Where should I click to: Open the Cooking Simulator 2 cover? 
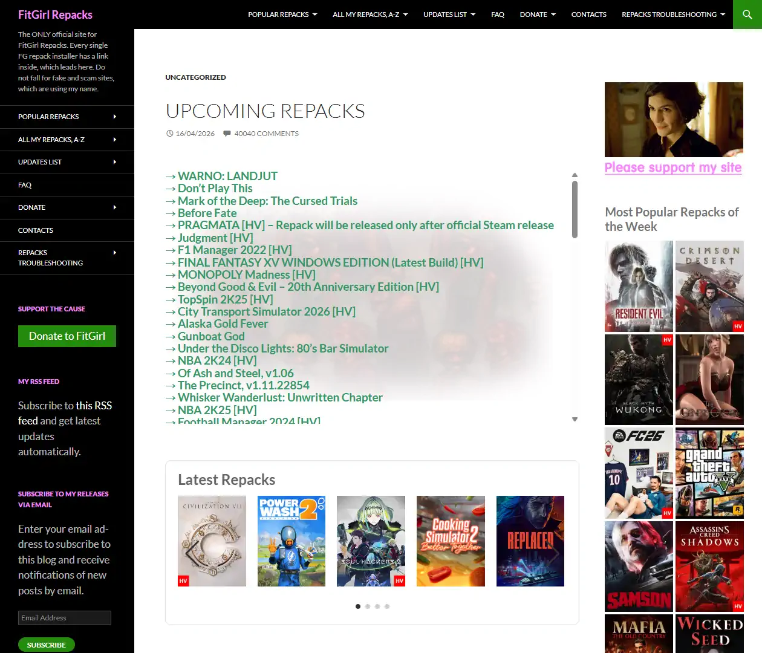pyautogui.click(x=451, y=541)
